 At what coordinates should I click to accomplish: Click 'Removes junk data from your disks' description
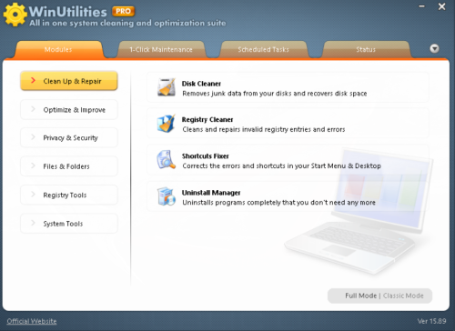[x=275, y=94]
